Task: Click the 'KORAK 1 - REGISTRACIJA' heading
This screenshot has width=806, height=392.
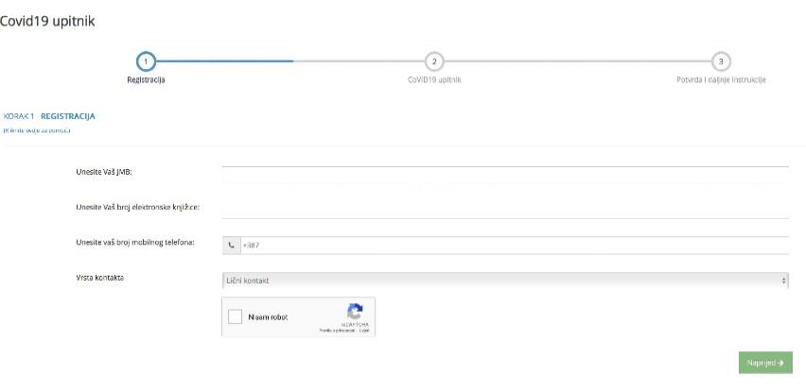Action: click(x=49, y=116)
